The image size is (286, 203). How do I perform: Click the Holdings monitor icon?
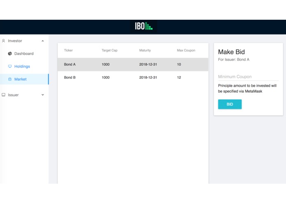coord(10,66)
